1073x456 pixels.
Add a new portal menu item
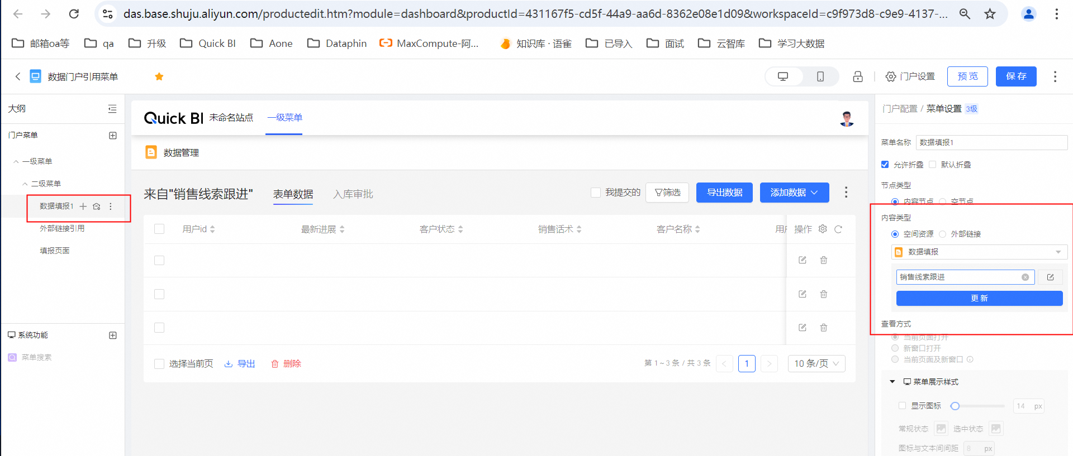(113, 136)
